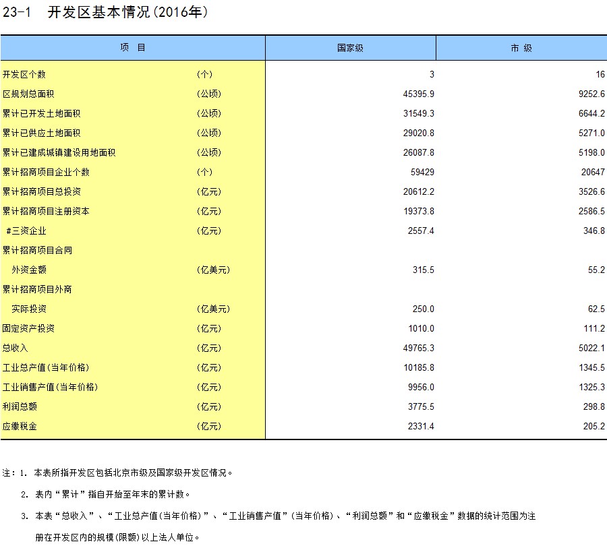Click the 项目 column header

coord(133,48)
